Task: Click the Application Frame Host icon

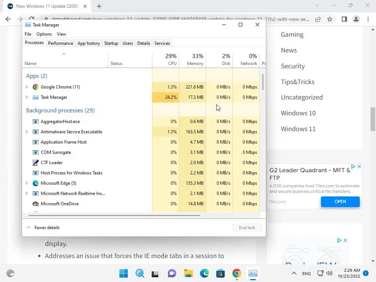Action: click(36, 142)
